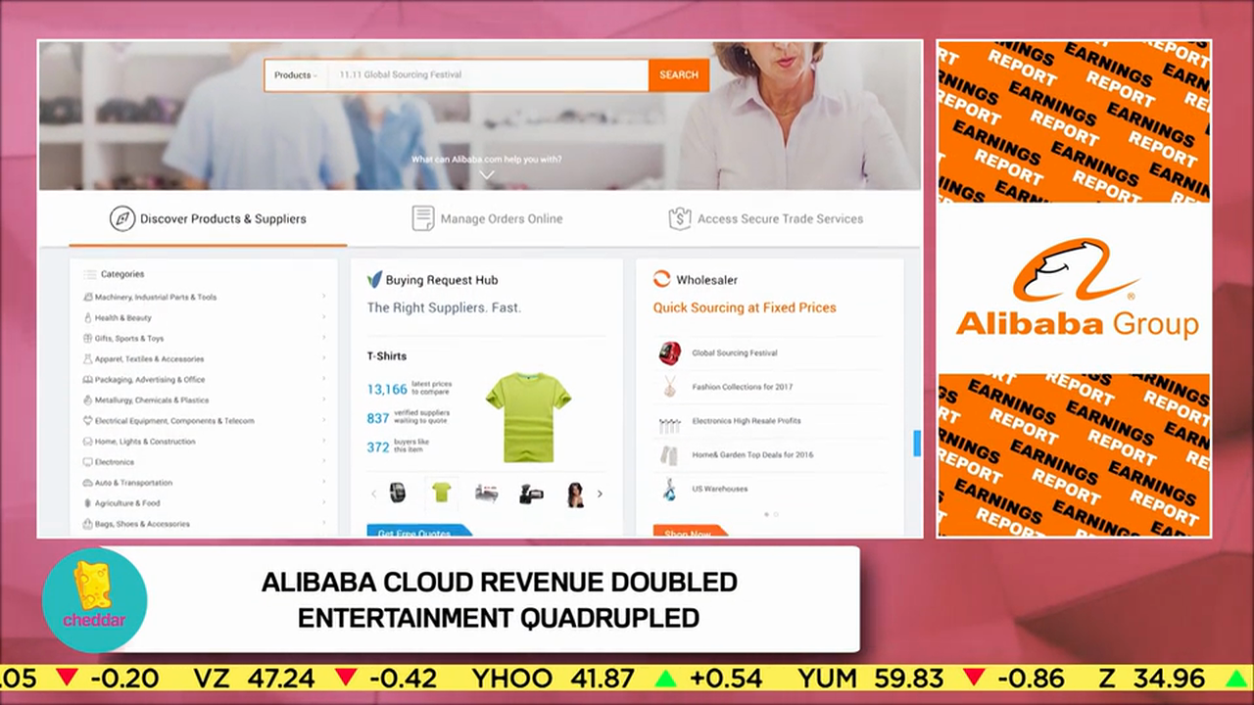The height and width of the screenshot is (705, 1254).
Task: Click the Metallurgy, Chemicals & Plastics category icon
Action: [x=87, y=399]
